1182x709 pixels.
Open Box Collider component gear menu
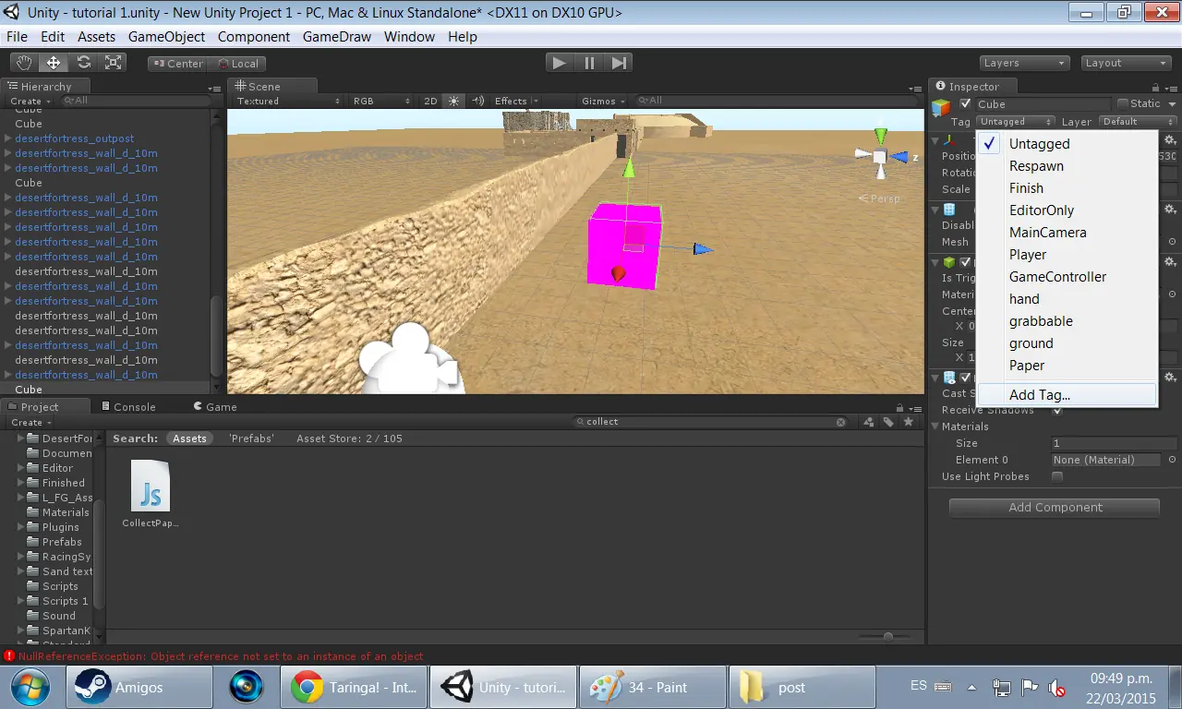coord(1170,263)
